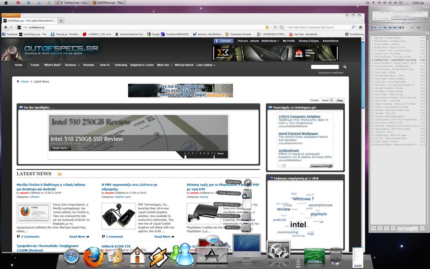Open Firefox home page button
This screenshot has width=430, height=269.
point(361,27)
